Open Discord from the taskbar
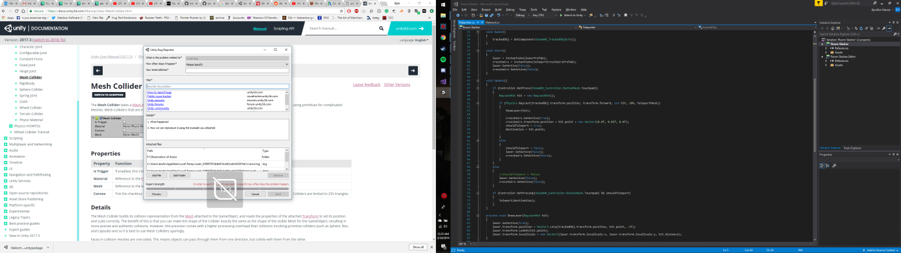901x253 pixels. [444, 70]
